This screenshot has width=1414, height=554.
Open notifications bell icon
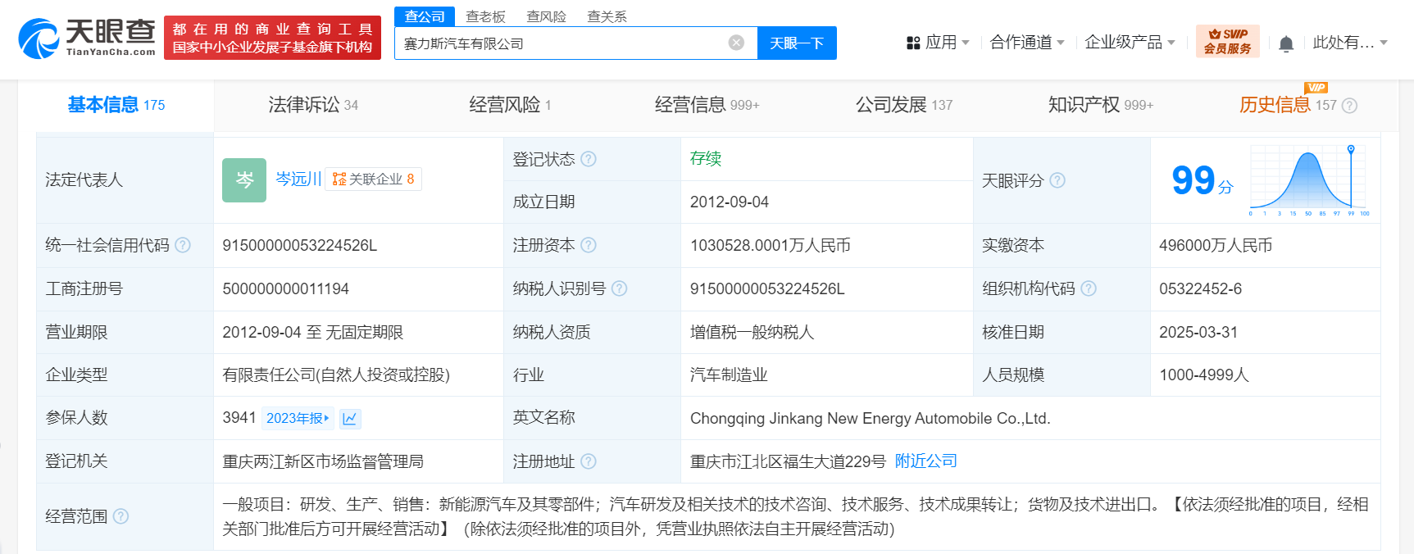1286,43
